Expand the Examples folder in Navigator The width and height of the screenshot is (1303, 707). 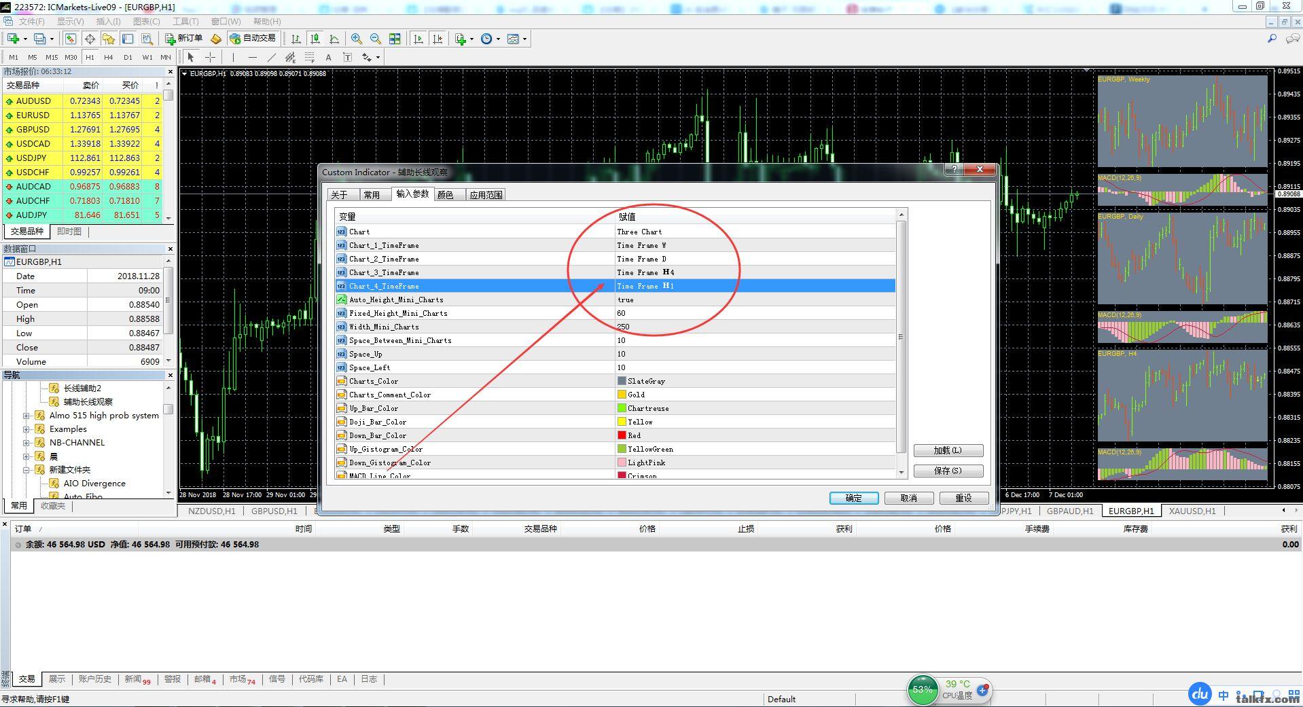click(26, 429)
